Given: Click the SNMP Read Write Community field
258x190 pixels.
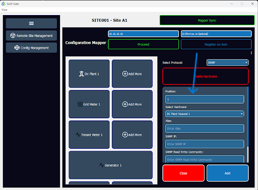Looking at the screenshot, I should pos(205,159).
